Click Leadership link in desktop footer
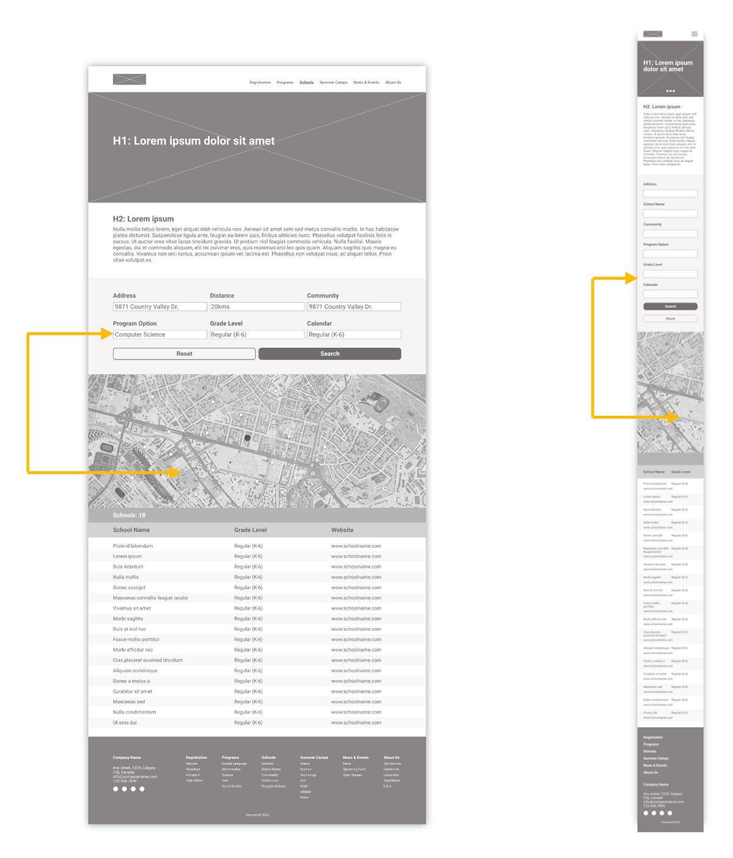The image size is (733, 858). [x=392, y=775]
